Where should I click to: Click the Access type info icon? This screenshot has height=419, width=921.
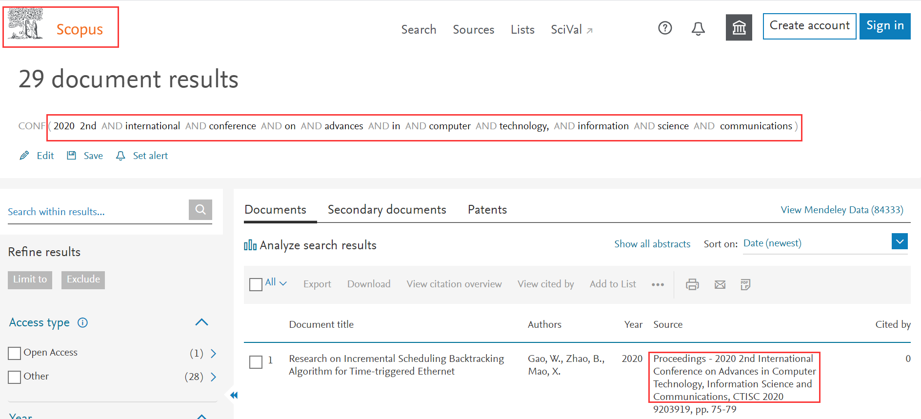83,322
